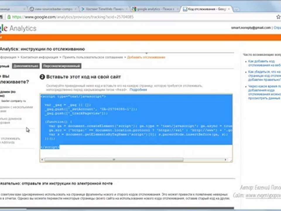Click the _trackPageview code line
The image size is (281, 211).
tap(76, 113)
